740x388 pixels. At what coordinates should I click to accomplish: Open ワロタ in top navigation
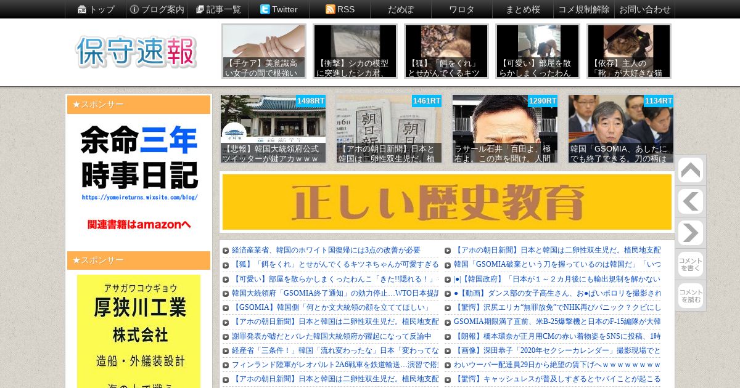pos(462,9)
